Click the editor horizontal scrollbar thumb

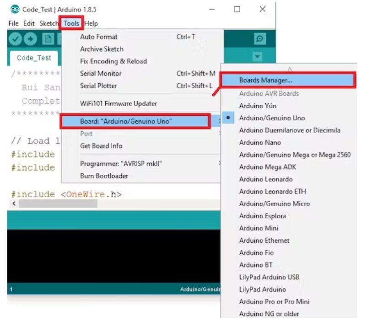point(58,204)
